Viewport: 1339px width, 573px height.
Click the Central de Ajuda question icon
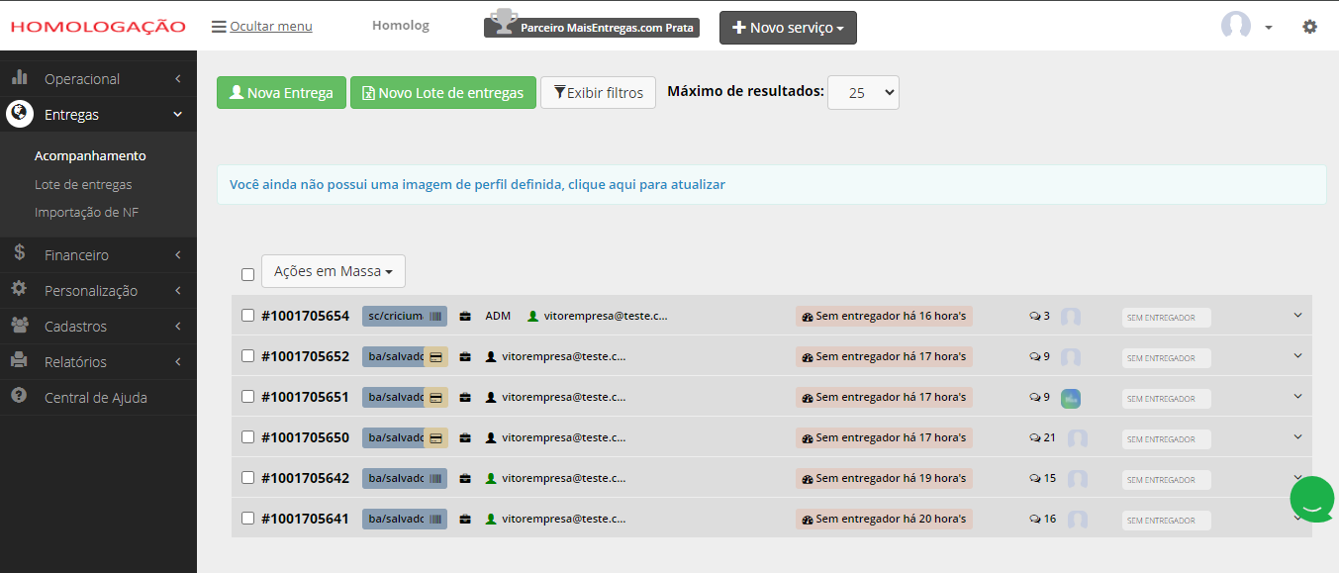point(20,396)
